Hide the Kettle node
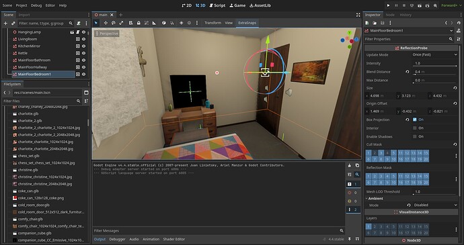The image size is (464, 245). point(84,53)
